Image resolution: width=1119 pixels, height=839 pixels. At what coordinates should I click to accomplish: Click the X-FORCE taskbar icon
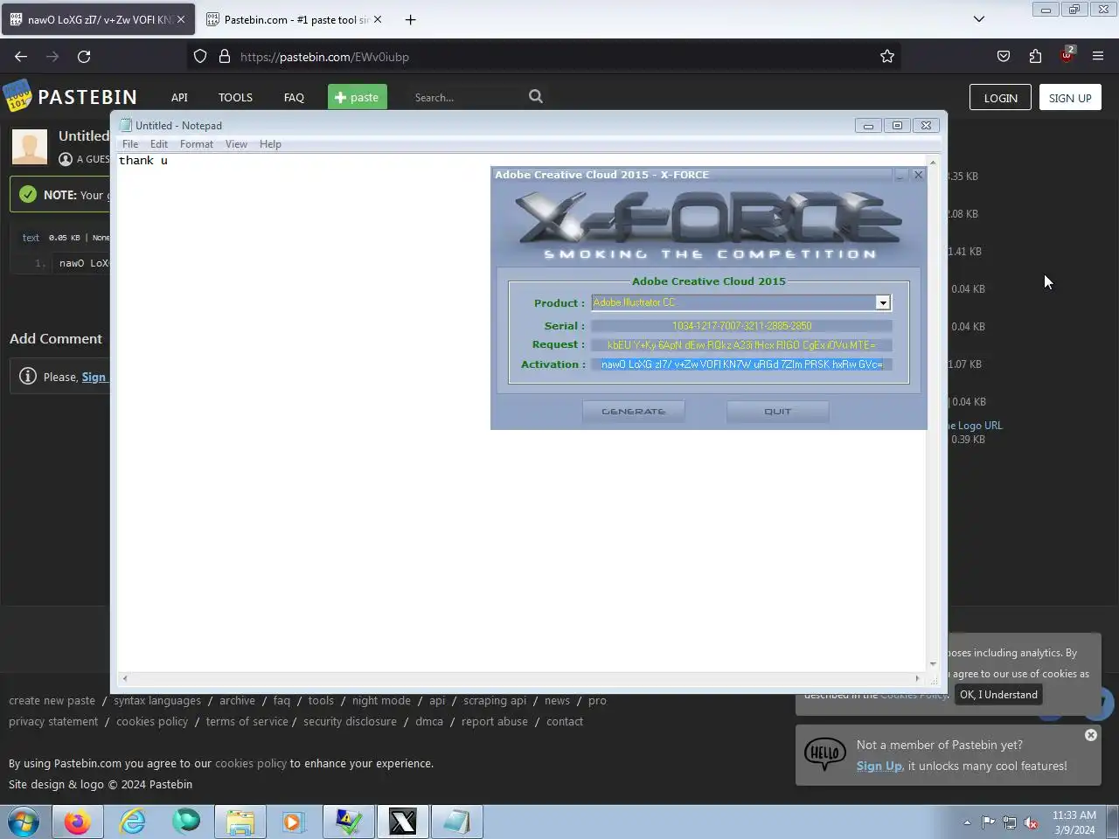(x=403, y=822)
